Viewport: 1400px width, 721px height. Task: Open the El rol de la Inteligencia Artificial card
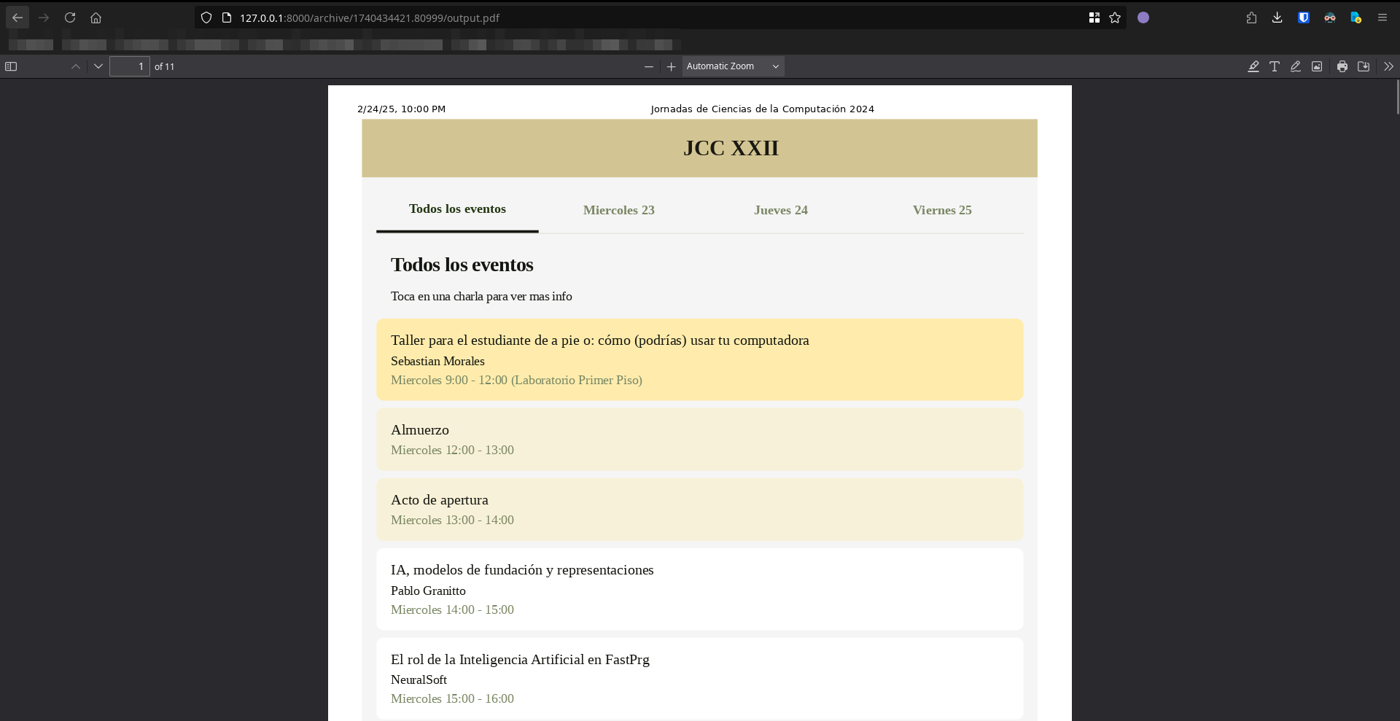[x=700, y=679]
